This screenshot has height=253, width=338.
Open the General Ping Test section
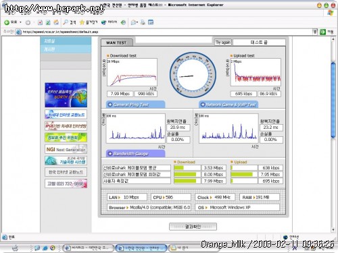coord(135,105)
